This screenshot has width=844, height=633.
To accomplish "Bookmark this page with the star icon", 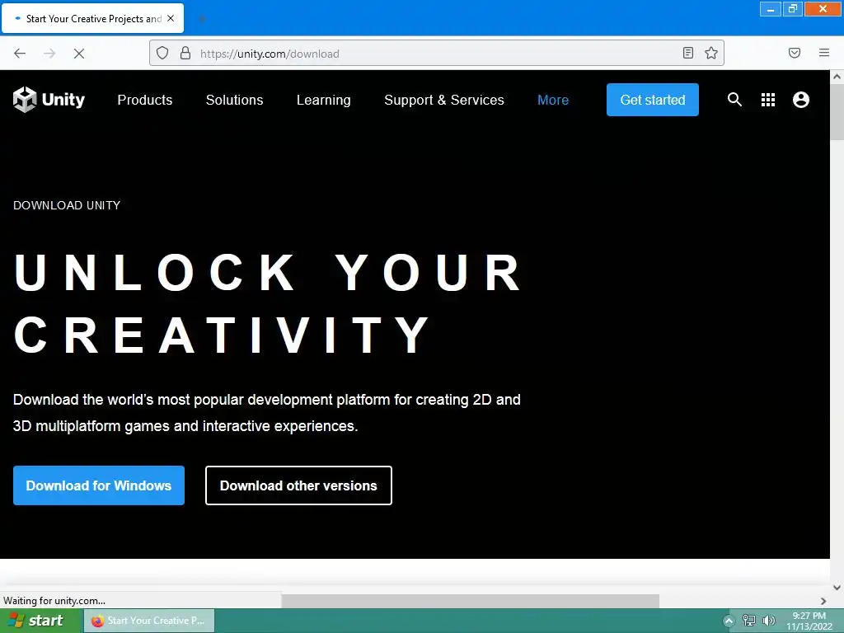I will pos(711,53).
